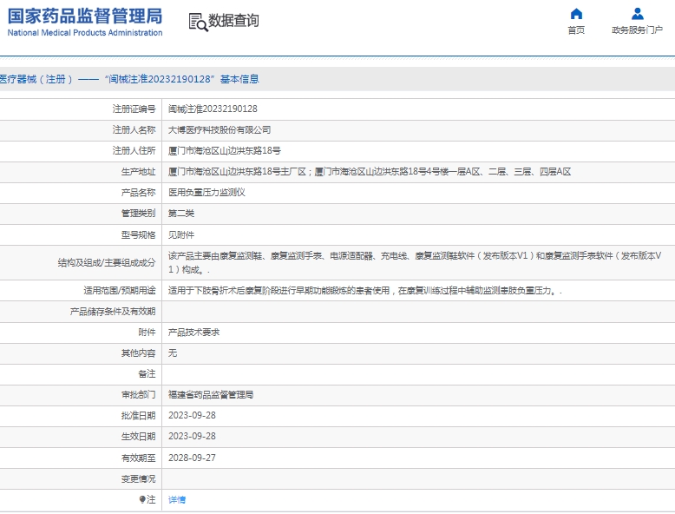The image size is (675, 514).
Task: Click the 产品技术要求 attachment value
Action: pyautogui.click(x=193, y=333)
